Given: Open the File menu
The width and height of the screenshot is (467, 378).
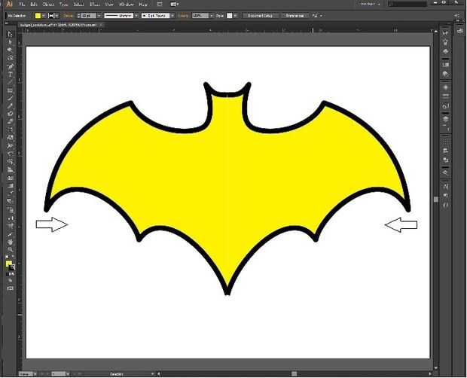Looking at the screenshot, I should tap(22, 5).
